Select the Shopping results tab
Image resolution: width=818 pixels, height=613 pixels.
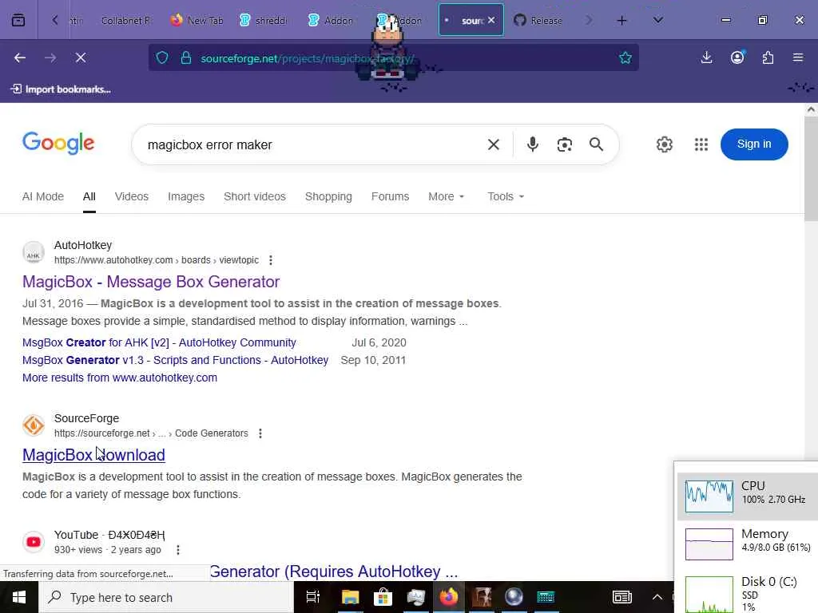pos(328,196)
